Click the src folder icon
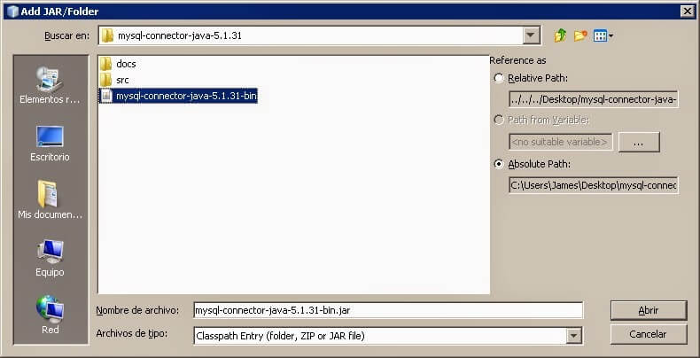700x358 pixels. (105, 81)
